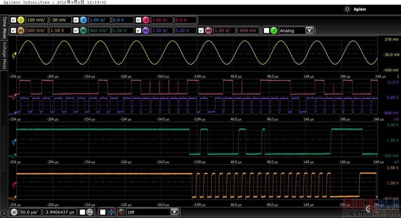Enable the zoom checkbox

[x=82, y=212]
